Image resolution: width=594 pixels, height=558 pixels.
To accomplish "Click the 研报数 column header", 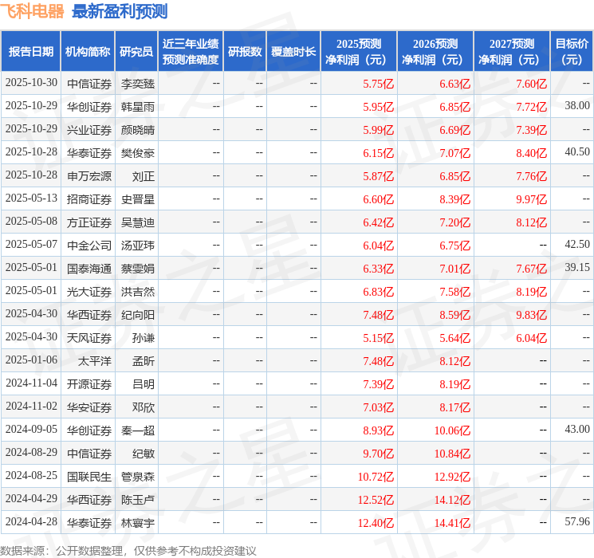I will pyautogui.click(x=245, y=52).
